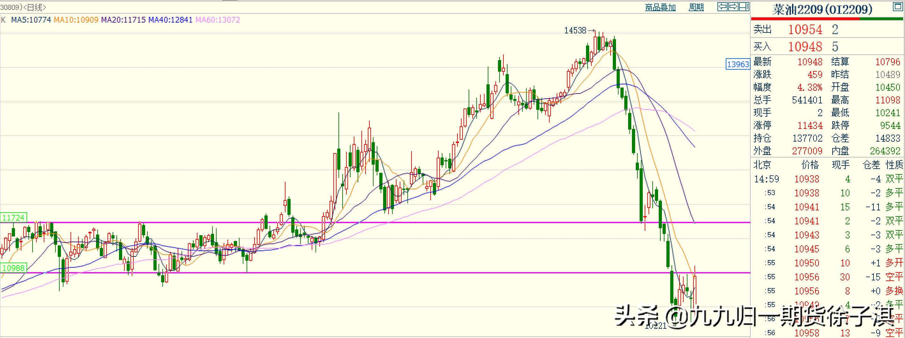The height and width of the screenshot is (338, 905).
Task: Click the 日线 chart period label
Action: (35, 7)
